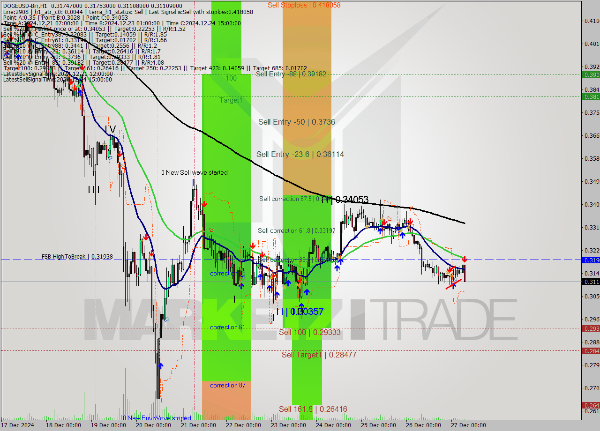Screen dimensions: 600x431
Task: Click the 'I V' wave label
Action: pos(111,128)
